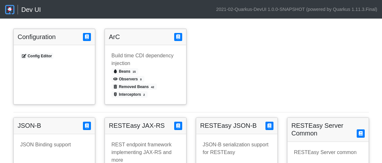Click the Config Editor pencil icon
Screen dimensions: 382x163
click(24, 56)
